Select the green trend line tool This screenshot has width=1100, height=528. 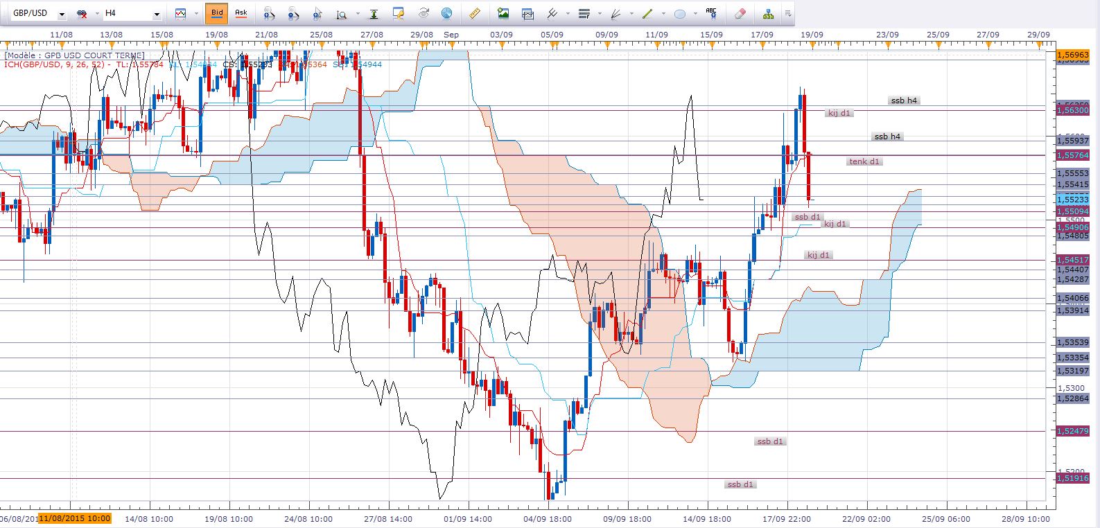[647, 13]
